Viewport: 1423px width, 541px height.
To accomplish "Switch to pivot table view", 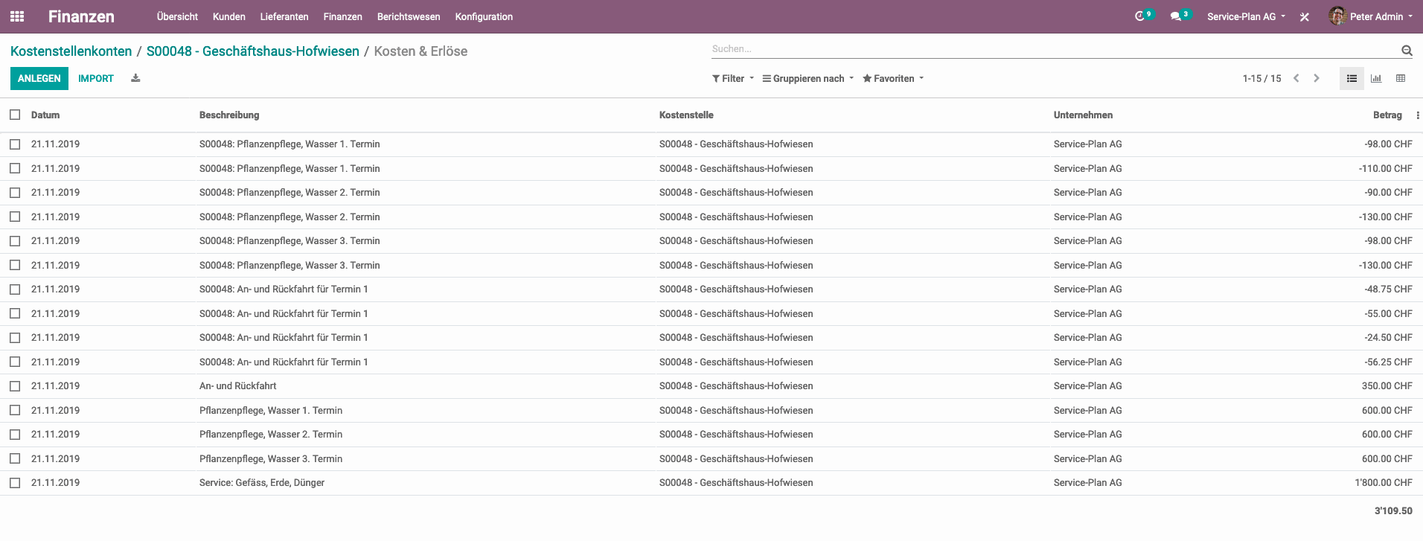I will tap(1401, 78).
